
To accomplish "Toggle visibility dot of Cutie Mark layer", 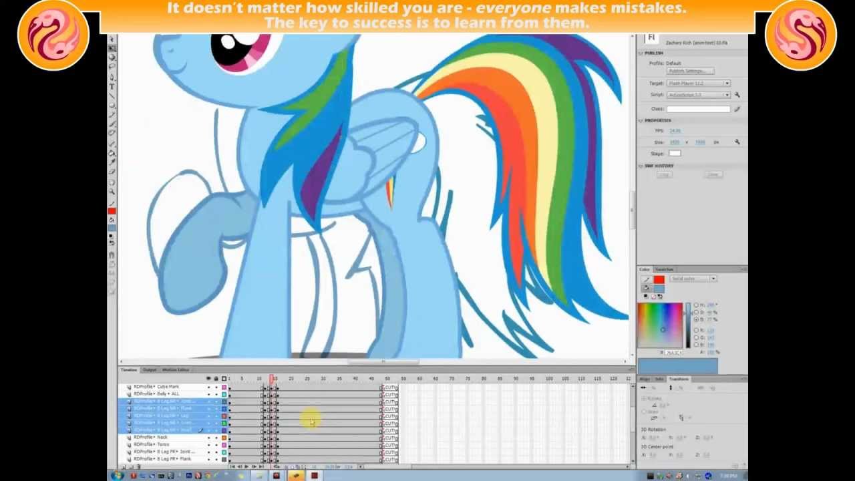I will click(x=208, y=387).
